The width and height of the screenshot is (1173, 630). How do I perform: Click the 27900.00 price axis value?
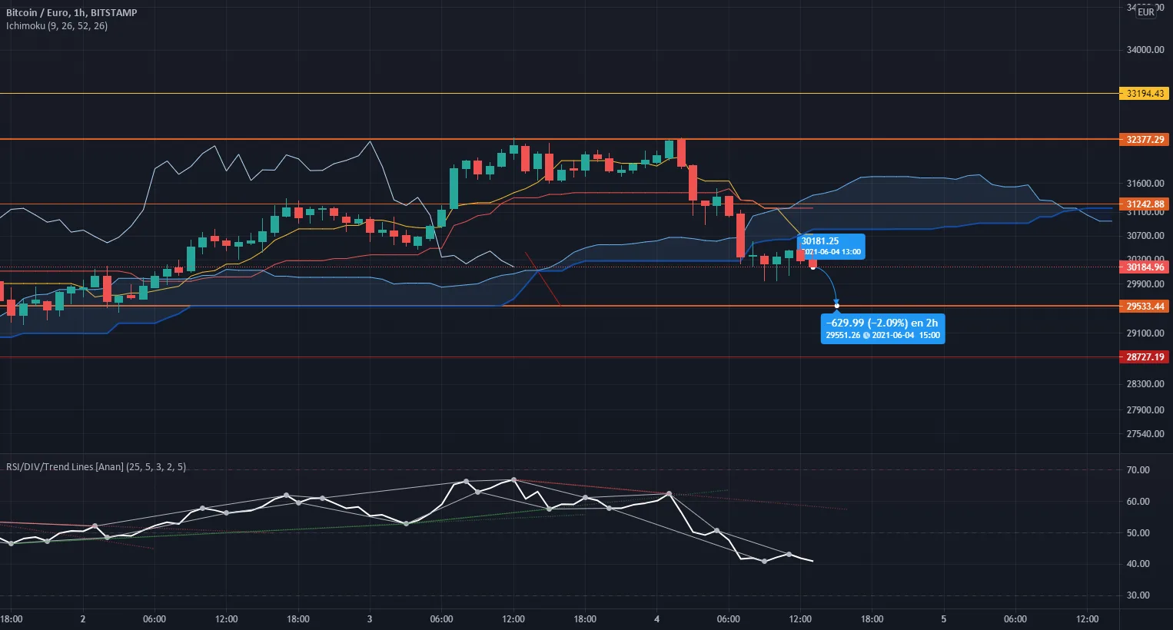[x=1145, y=410]
